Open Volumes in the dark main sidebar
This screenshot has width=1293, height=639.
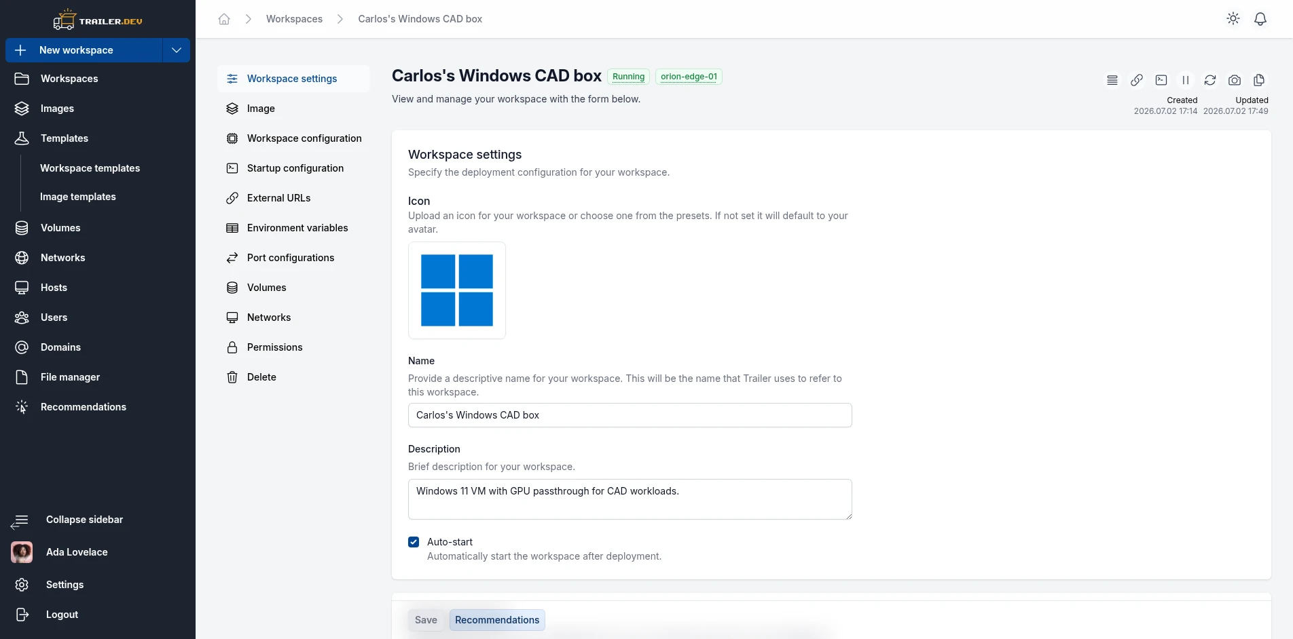98,228
